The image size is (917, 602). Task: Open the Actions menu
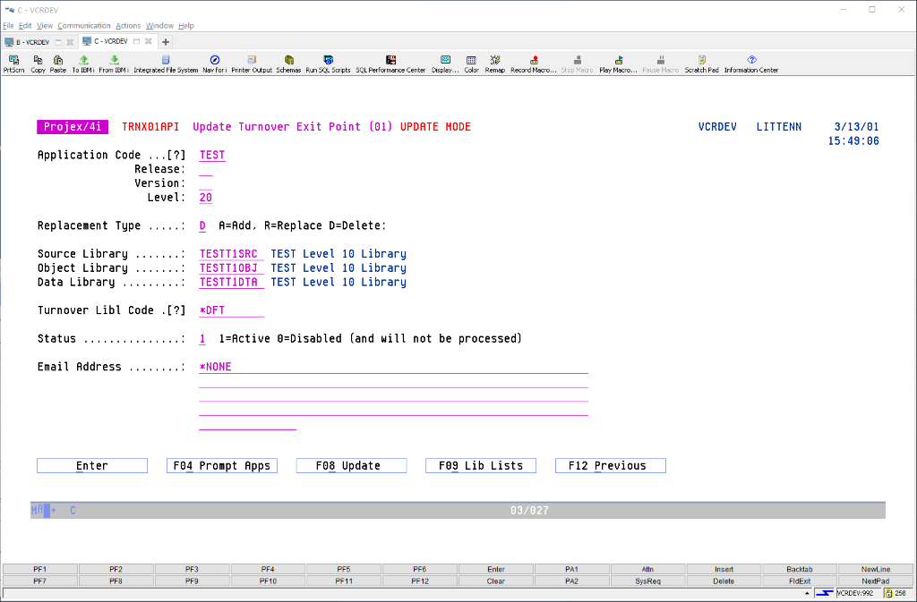[128, 26]
